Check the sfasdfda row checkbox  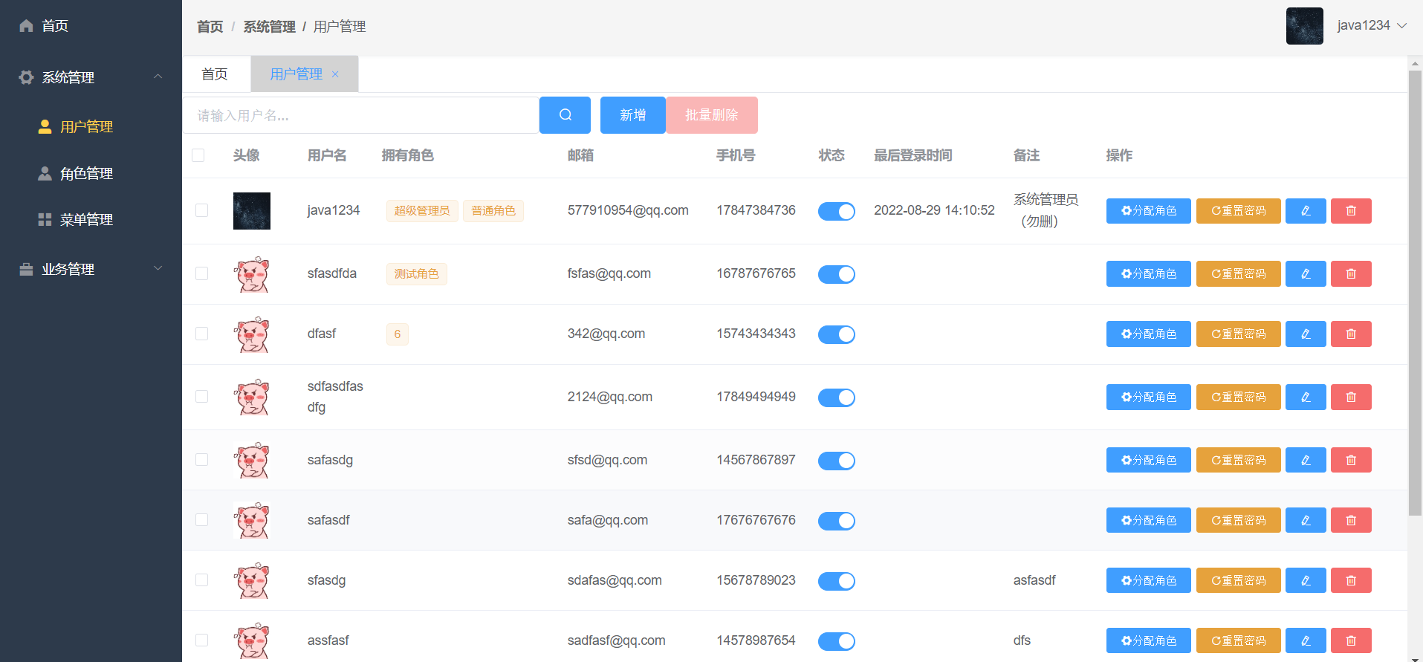[x=201, y=273]
